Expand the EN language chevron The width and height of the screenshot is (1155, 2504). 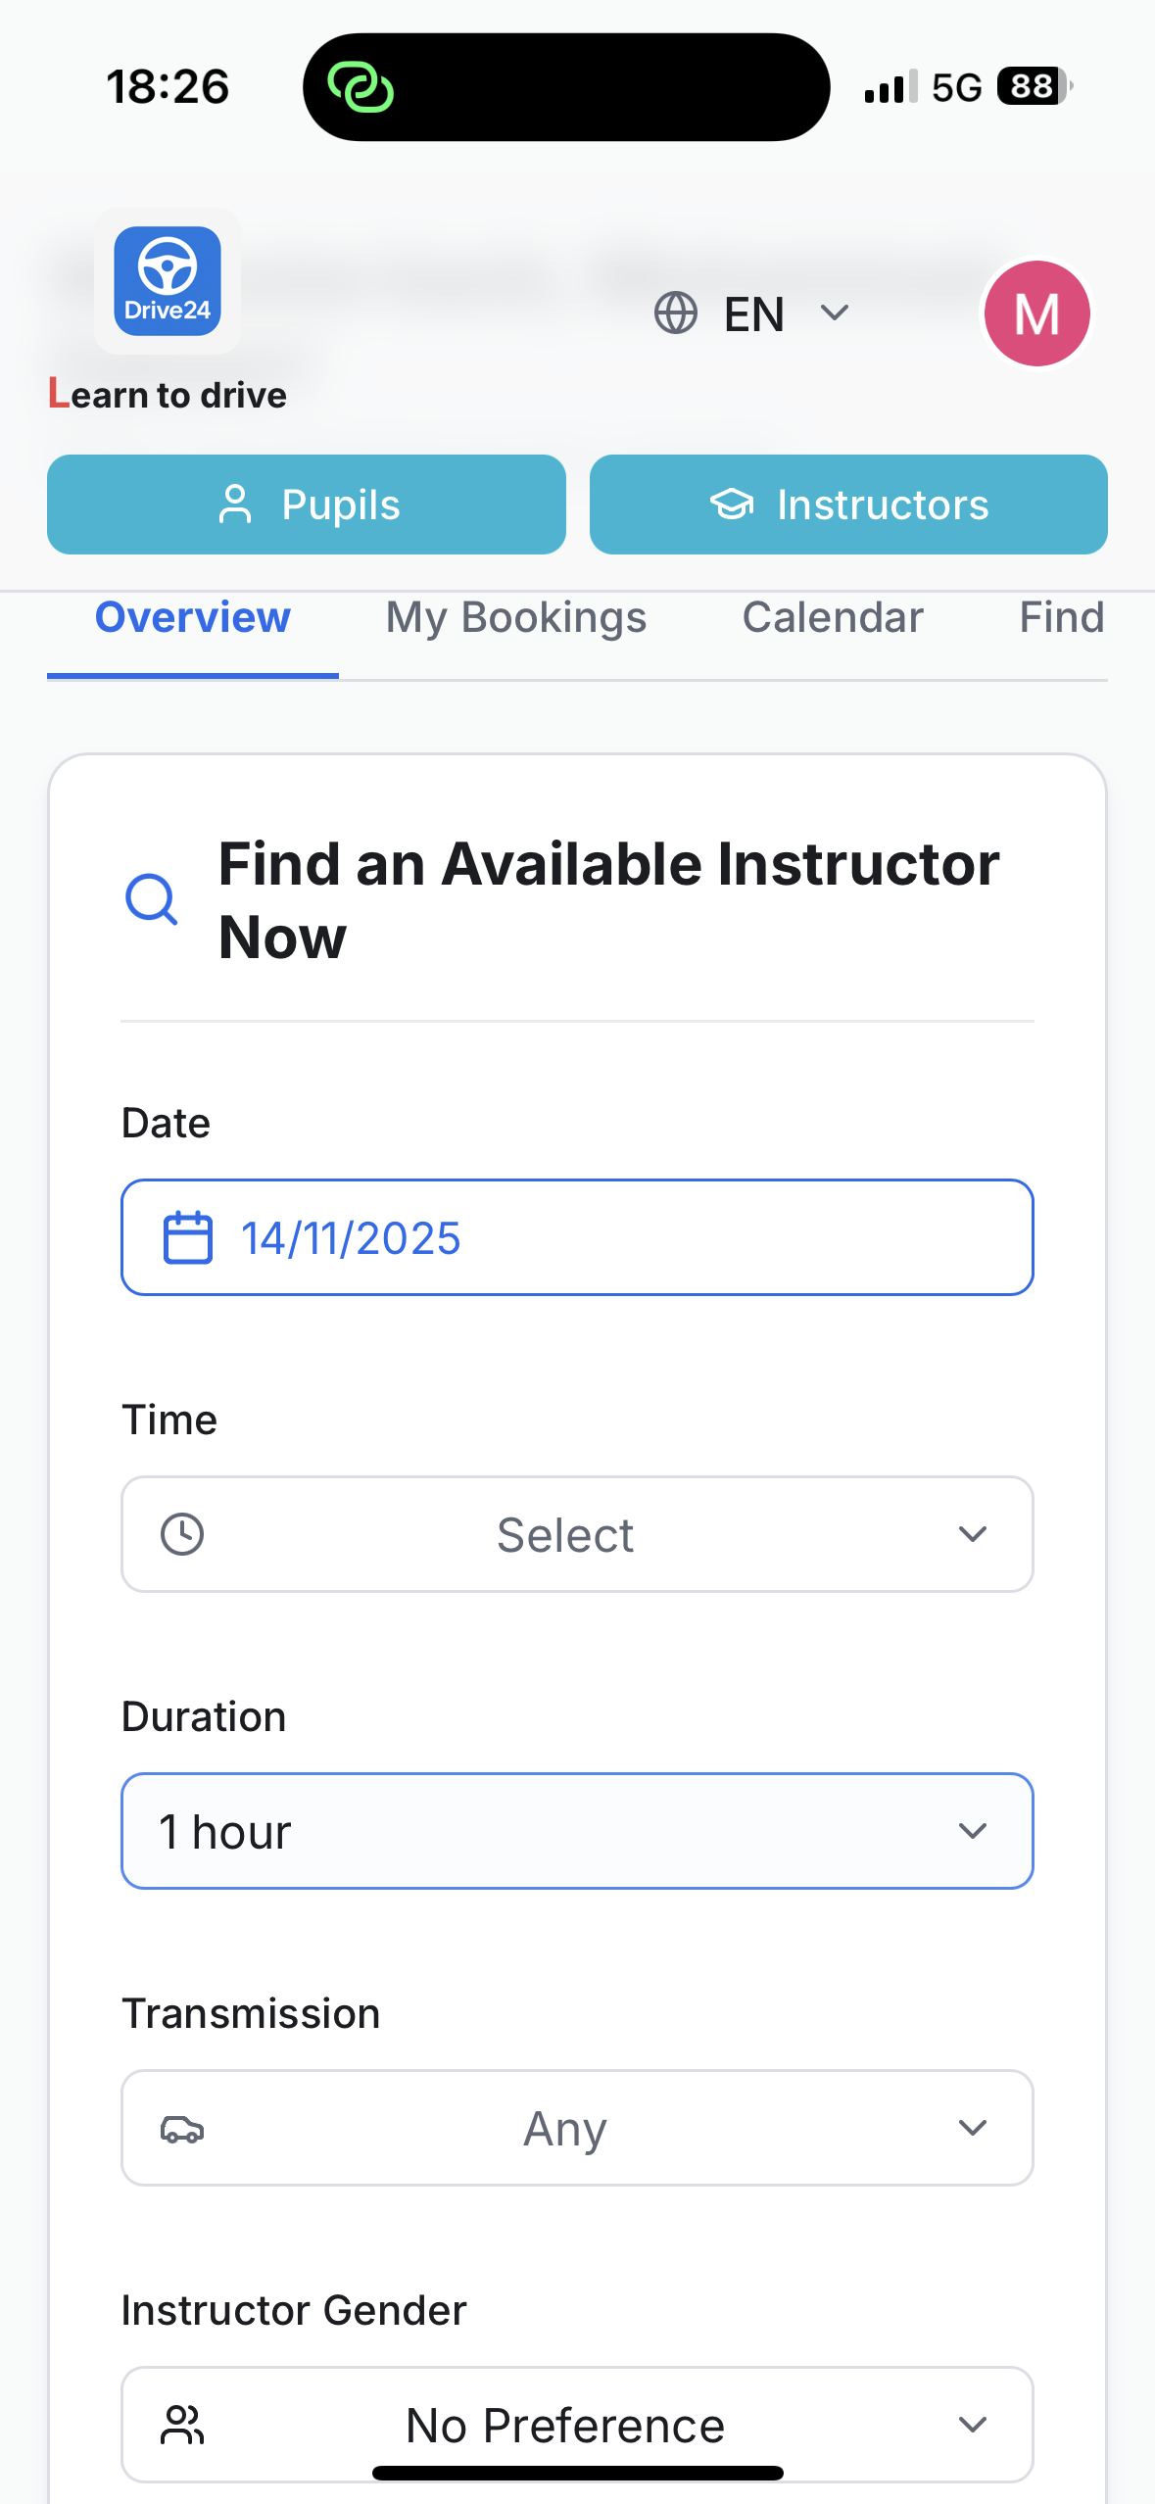tap(834, 313)
